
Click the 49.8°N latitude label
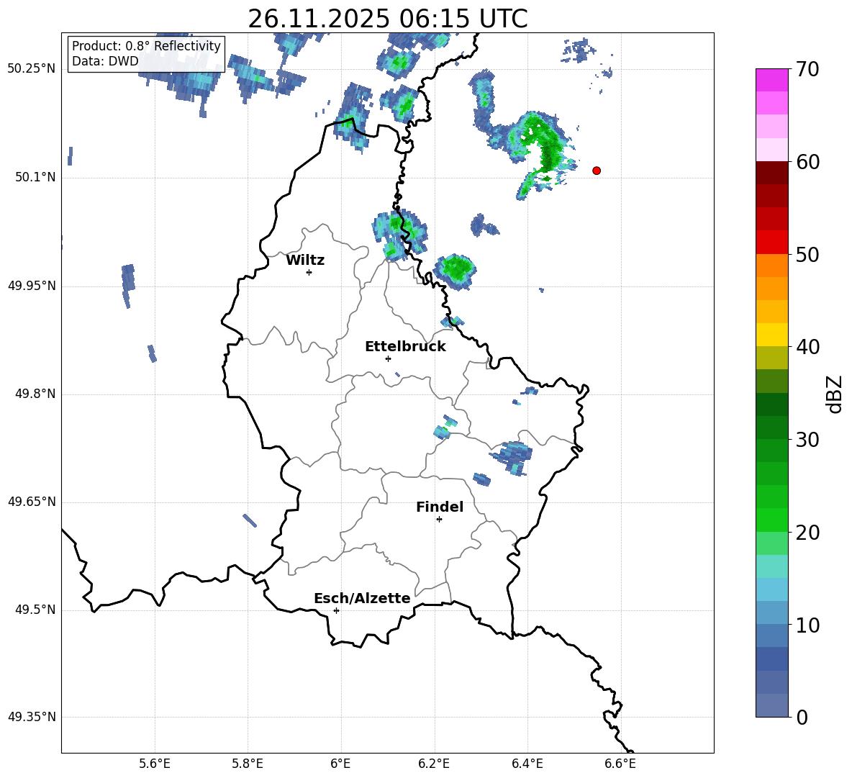pos(35,394)
